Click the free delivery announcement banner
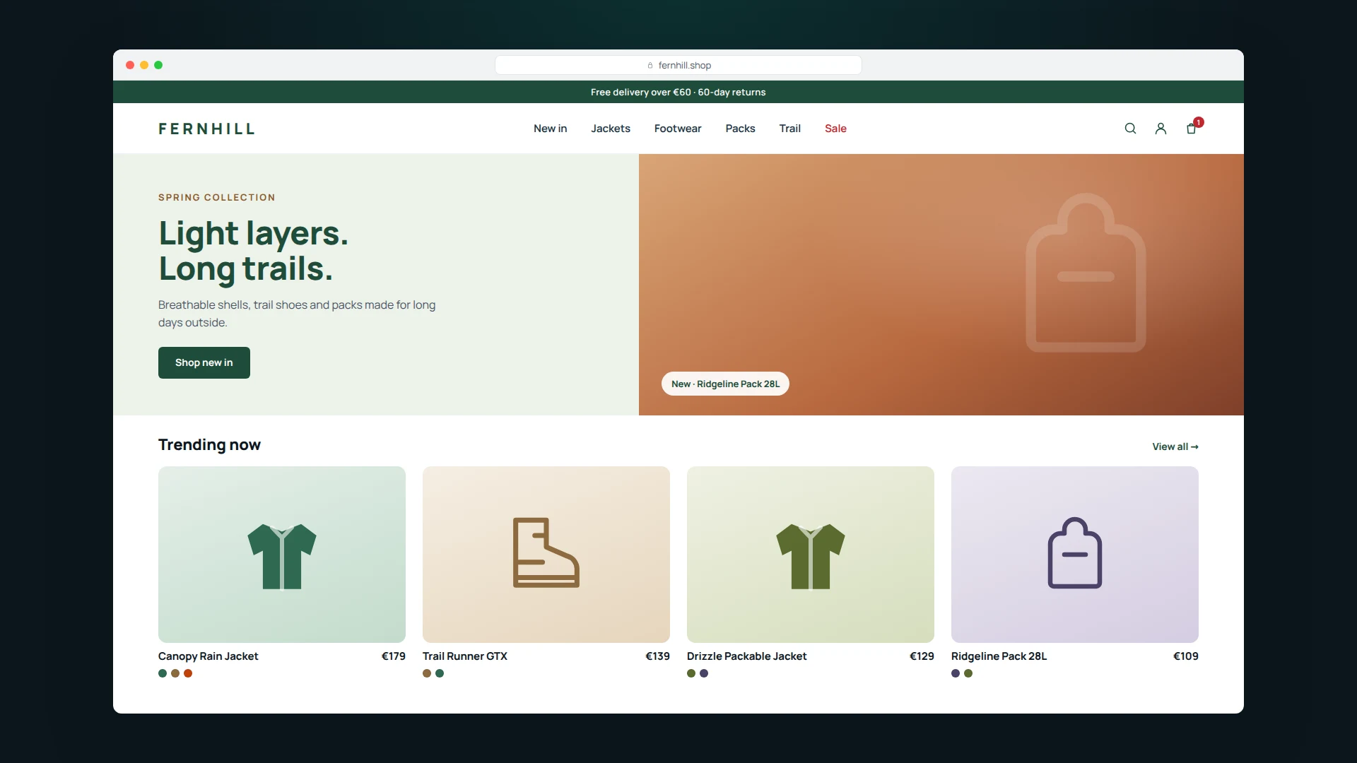 click(678, 92)
